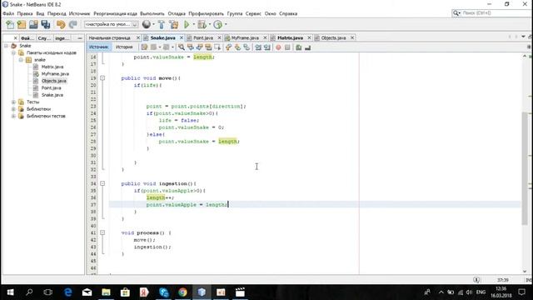The image size is (533, 300).
Task: Select Objects.java in project tree
Action: [53, 81]
